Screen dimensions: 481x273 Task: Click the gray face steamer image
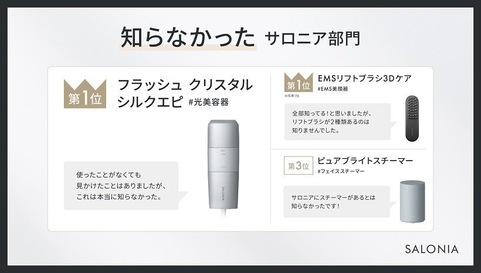412,202
